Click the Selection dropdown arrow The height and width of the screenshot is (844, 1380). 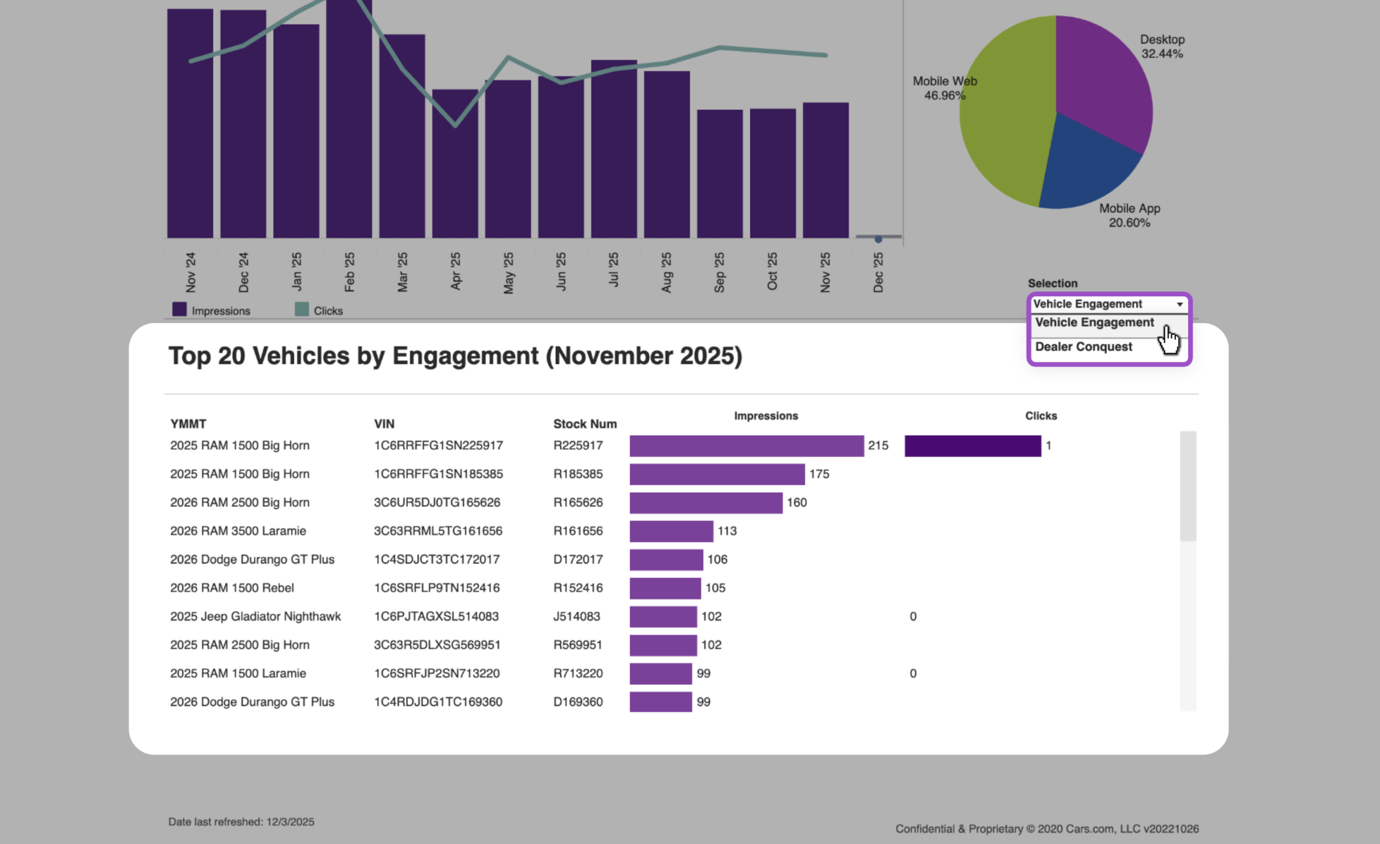point(1179,304)
